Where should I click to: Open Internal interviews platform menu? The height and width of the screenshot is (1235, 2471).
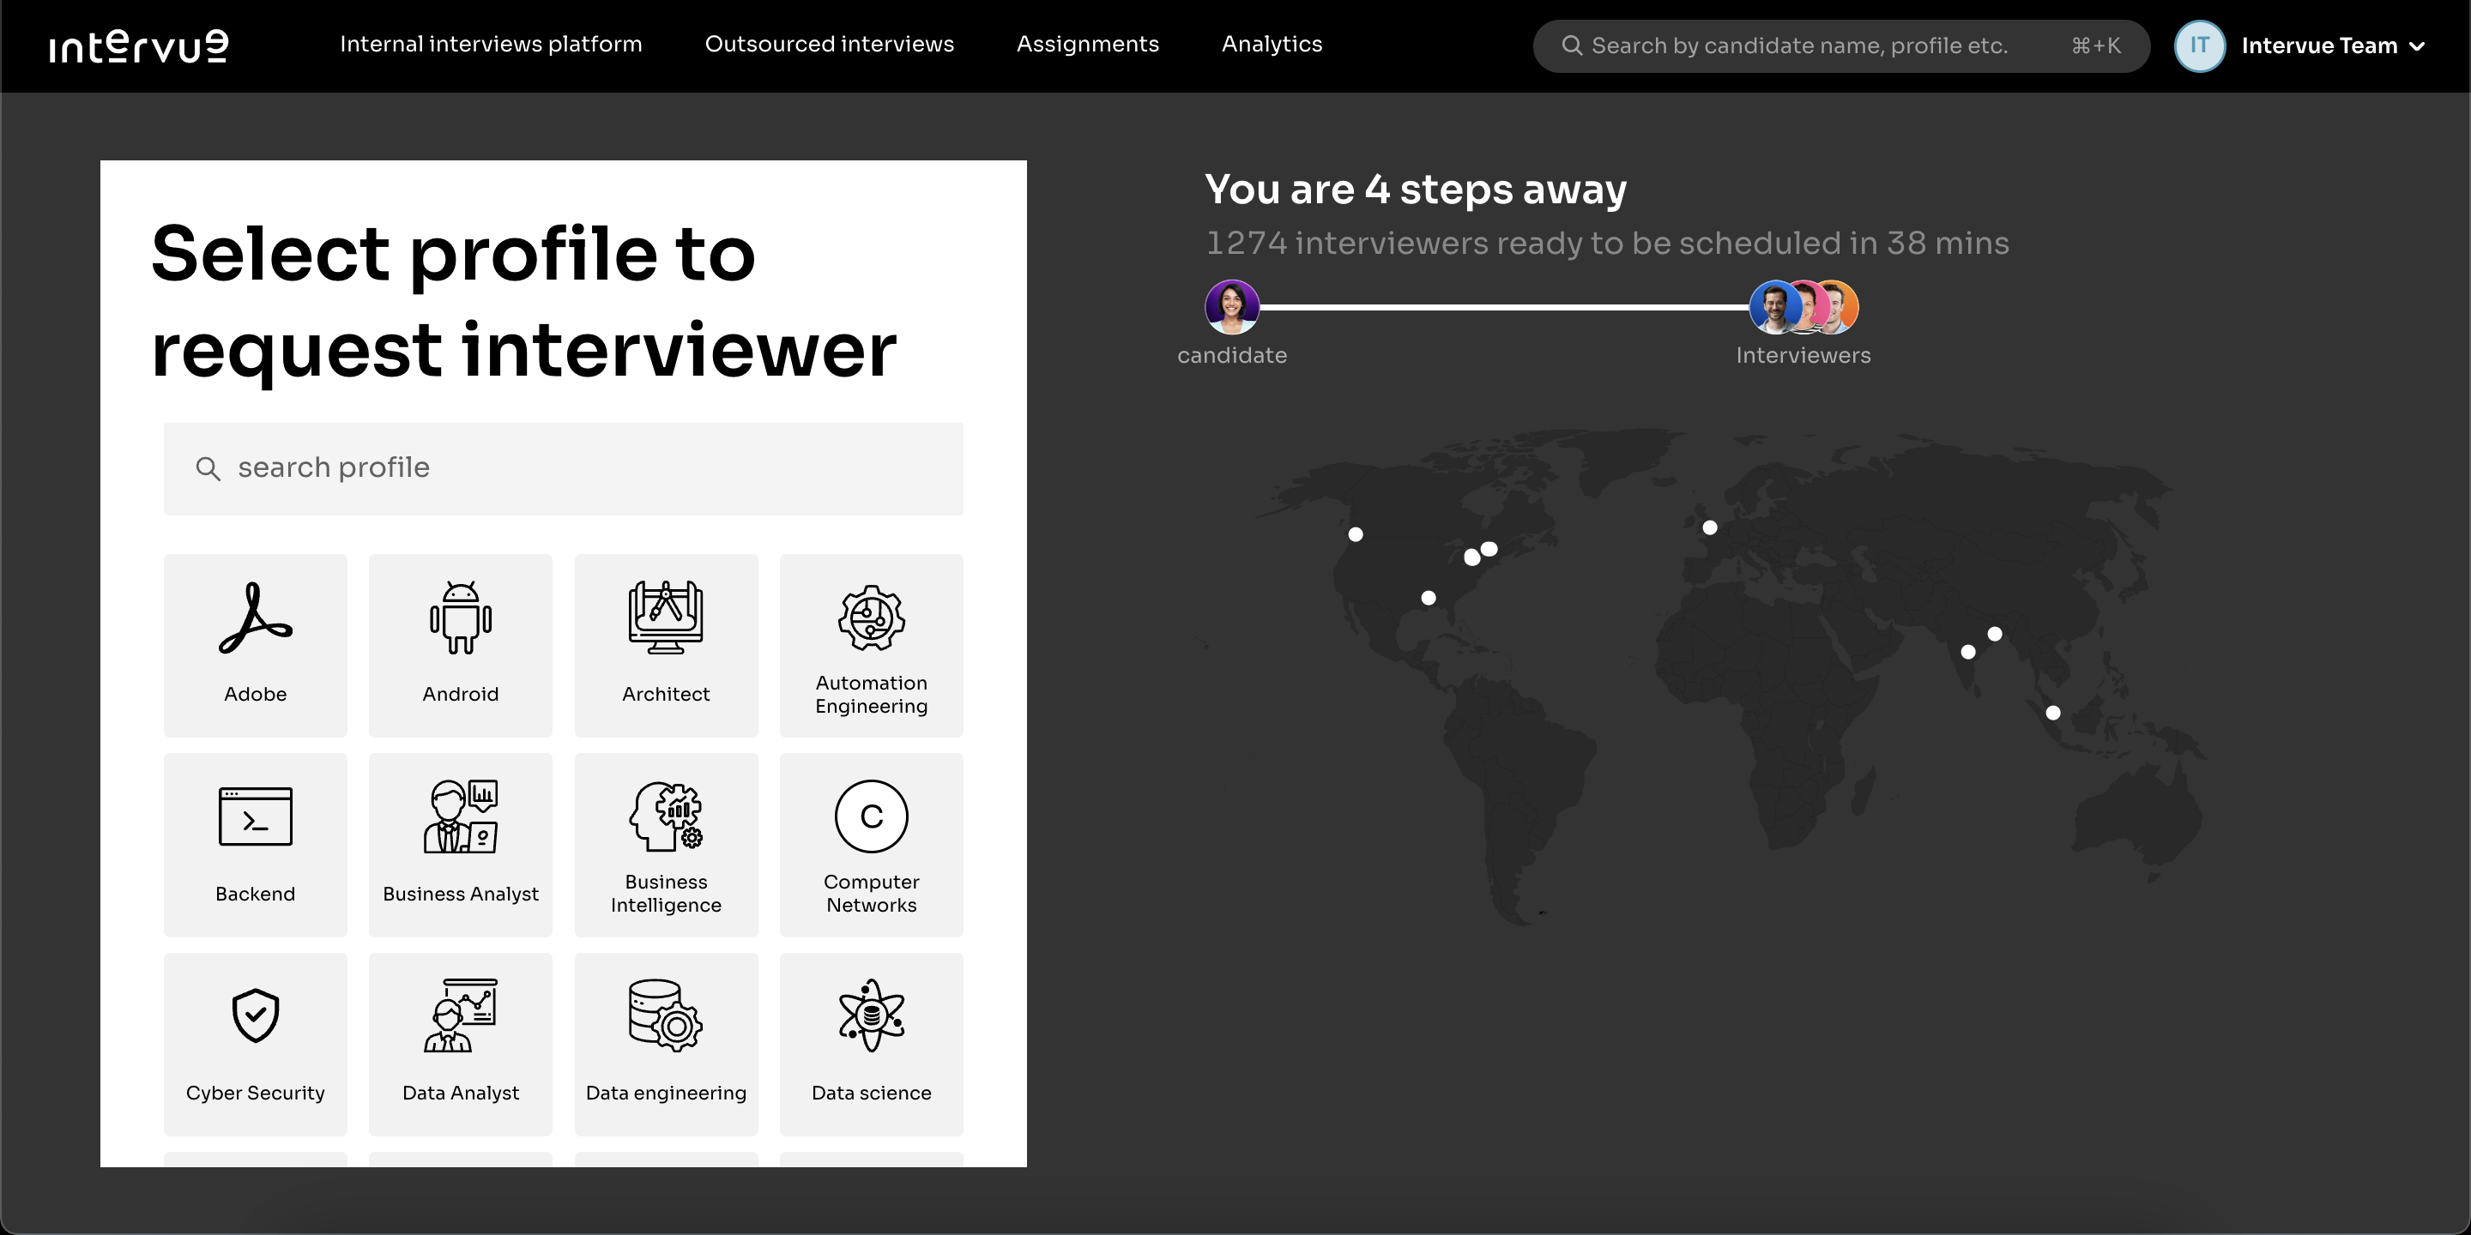pos(491,44)
